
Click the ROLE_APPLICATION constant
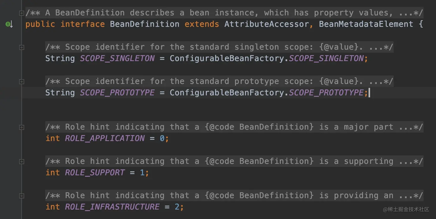tap(105, 138)
